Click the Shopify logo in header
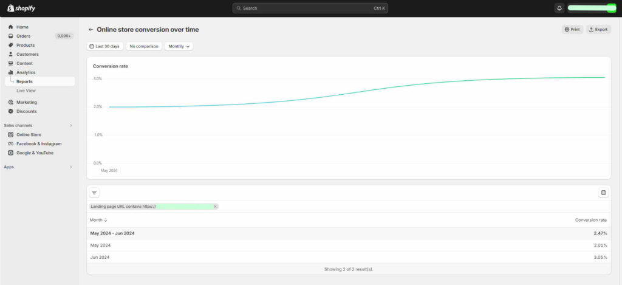 (x=21, y=8)
